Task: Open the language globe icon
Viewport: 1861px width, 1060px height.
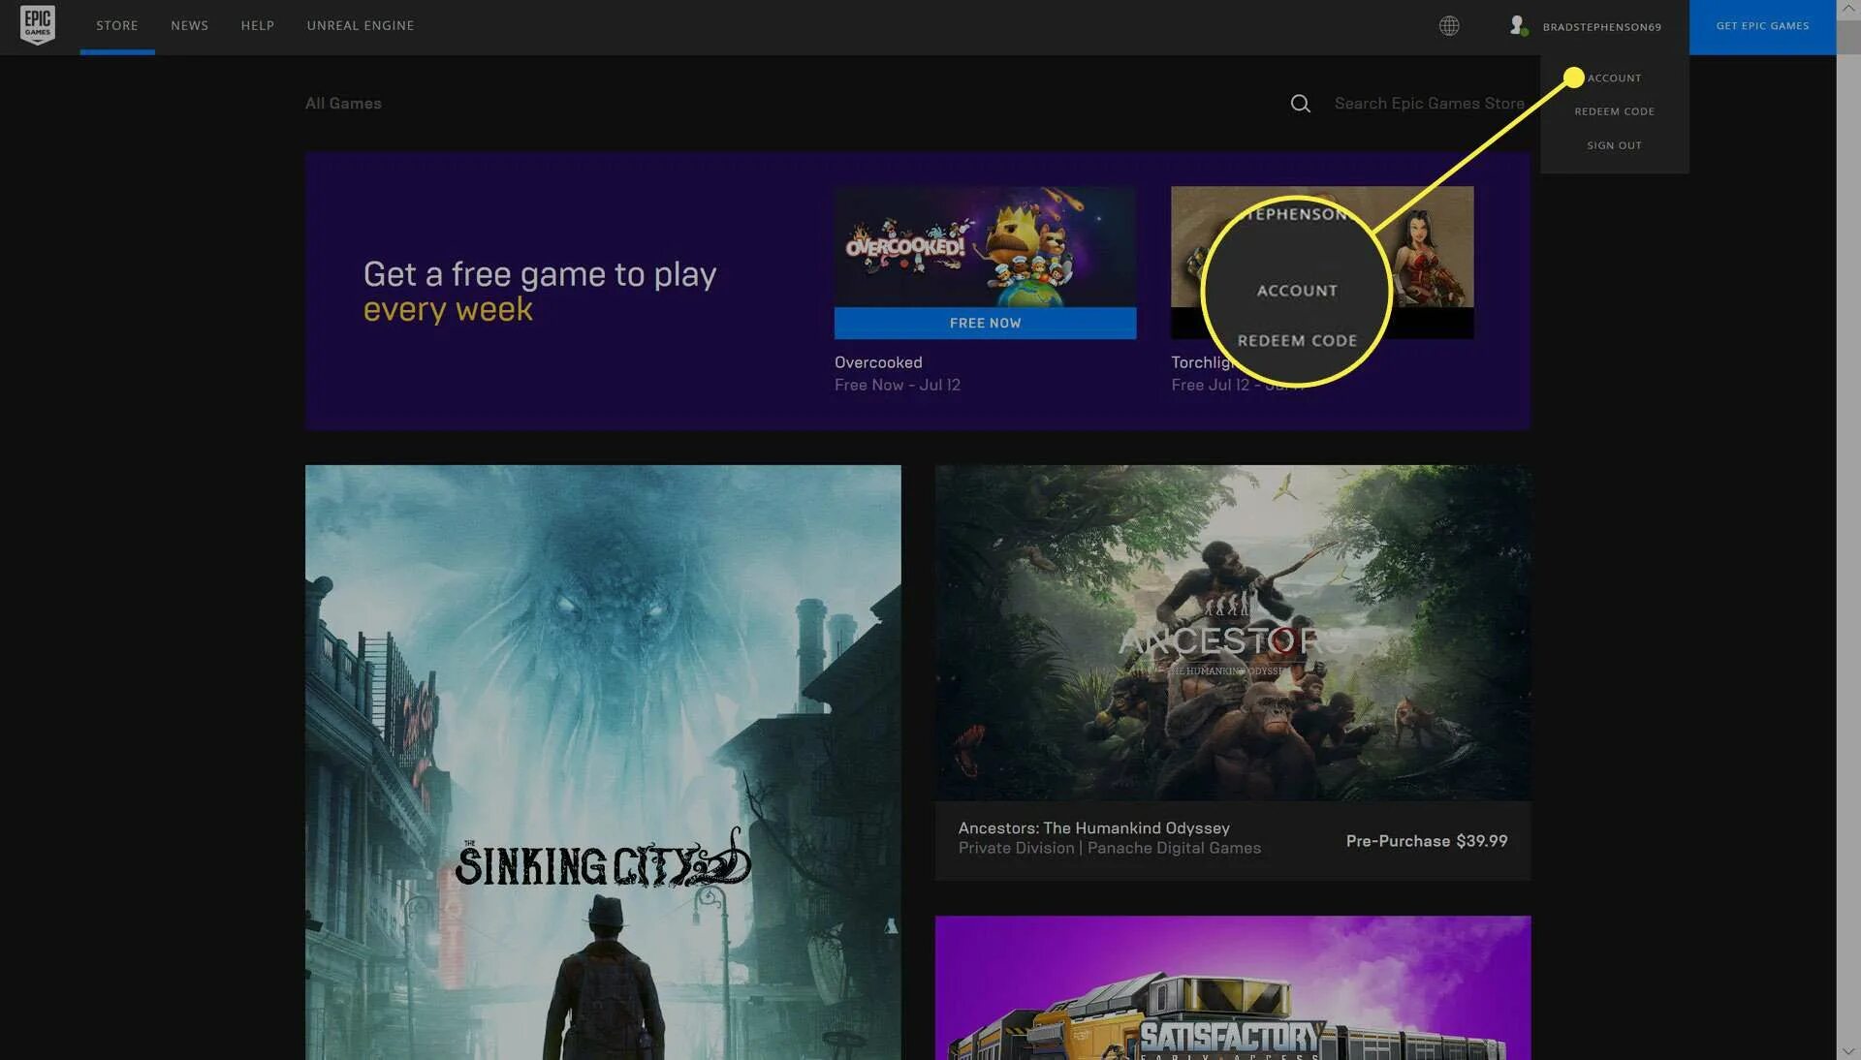Action: [1448, 26]
